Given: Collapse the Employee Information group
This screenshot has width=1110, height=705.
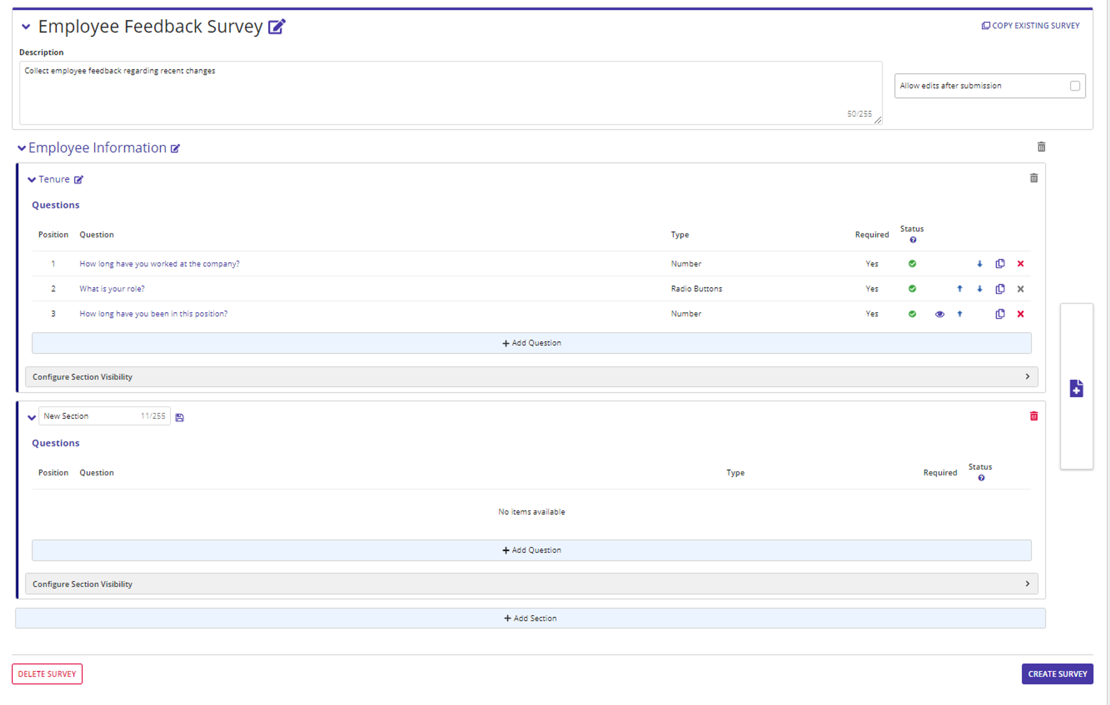Looking at the screenshot, I should (22, 149).
